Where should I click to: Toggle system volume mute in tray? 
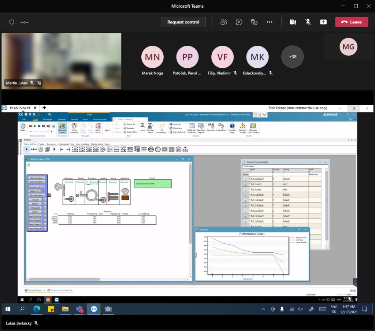[300, 309]
